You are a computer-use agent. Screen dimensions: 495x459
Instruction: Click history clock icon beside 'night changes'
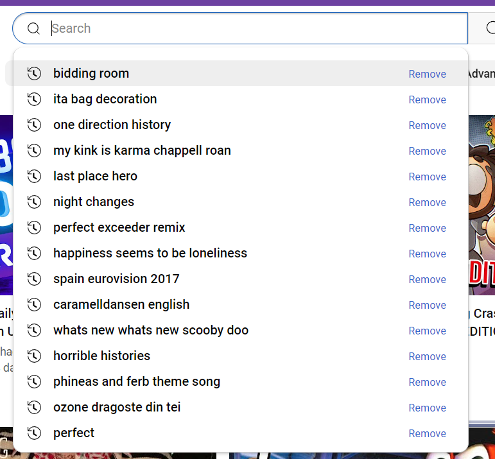[34, 202]
